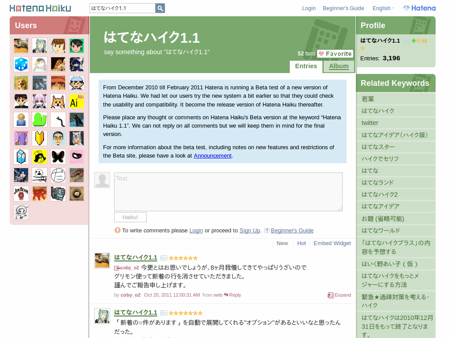Open related keyword お題 (省略可能)
This screenshot has width=451, height=338.
(x=383, y=219)
